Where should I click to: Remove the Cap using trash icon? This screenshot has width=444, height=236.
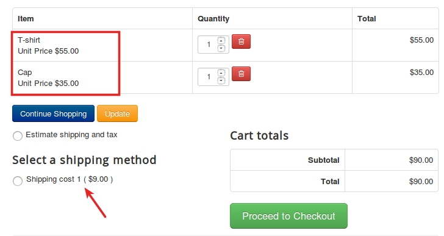[x=241, y=74]
